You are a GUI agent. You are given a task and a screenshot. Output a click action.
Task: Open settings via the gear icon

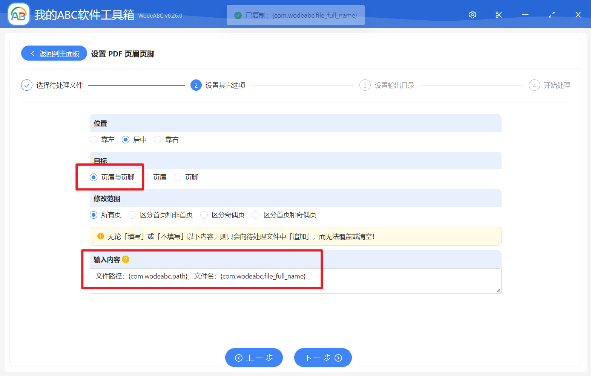pos(472,15)
